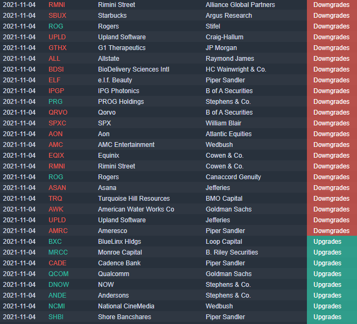Click BioDelivery Sciences Intl name
This screenshot has width=357, height=324.
point(134,69)
